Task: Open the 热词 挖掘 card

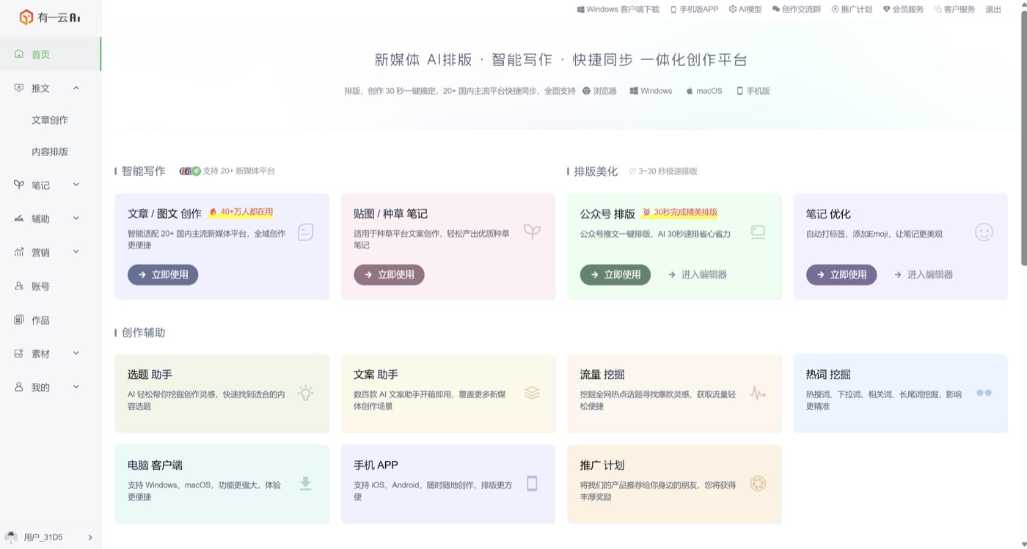Action: coord(900,393)
